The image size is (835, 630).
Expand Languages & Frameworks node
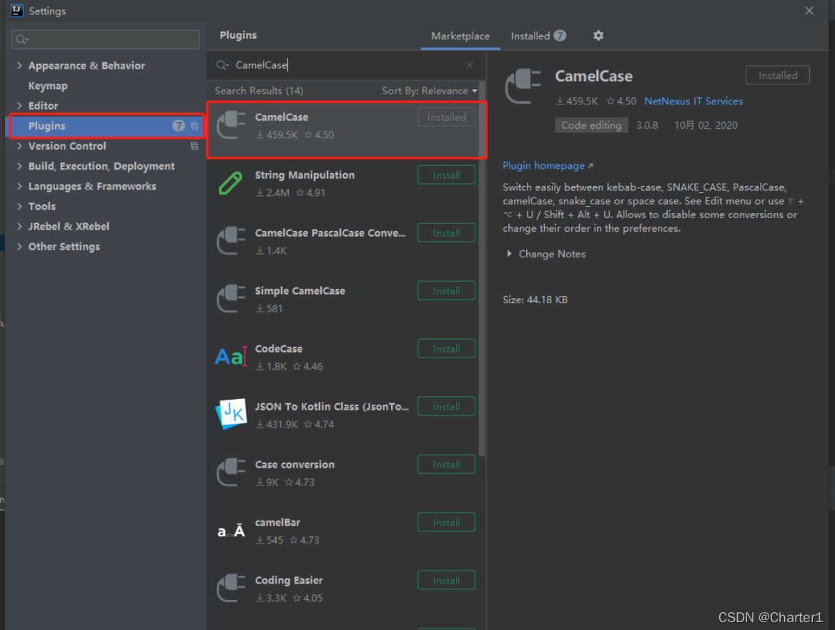pyautogui.click(x=20, y=187)
